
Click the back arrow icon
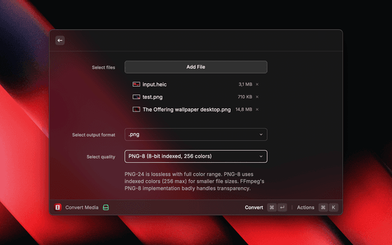(60, 40)
